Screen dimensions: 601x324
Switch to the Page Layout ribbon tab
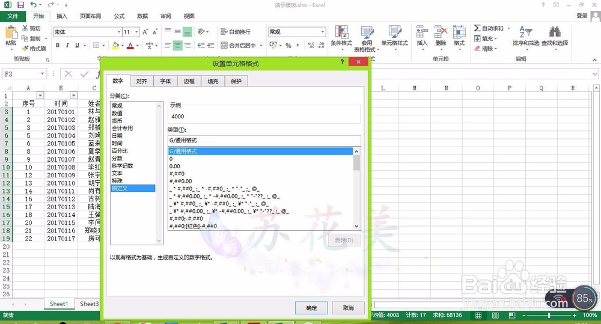click(x=91, y=16)
